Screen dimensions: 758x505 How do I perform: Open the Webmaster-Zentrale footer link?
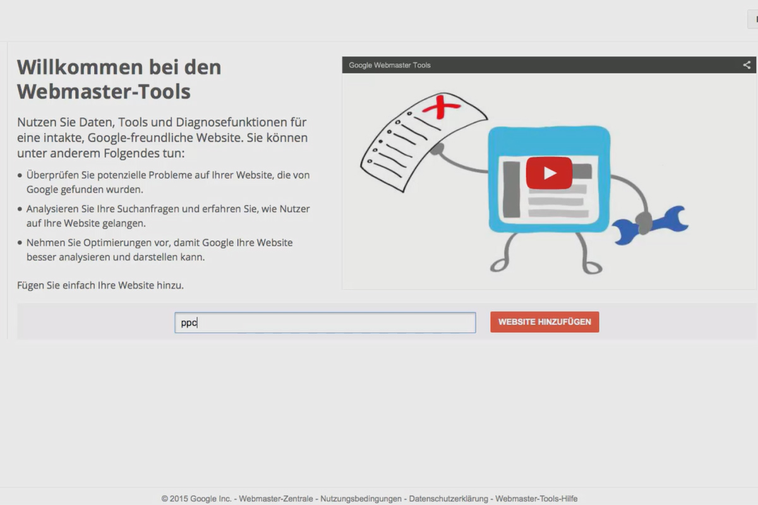pyautogui.click(x=275, y=499)
